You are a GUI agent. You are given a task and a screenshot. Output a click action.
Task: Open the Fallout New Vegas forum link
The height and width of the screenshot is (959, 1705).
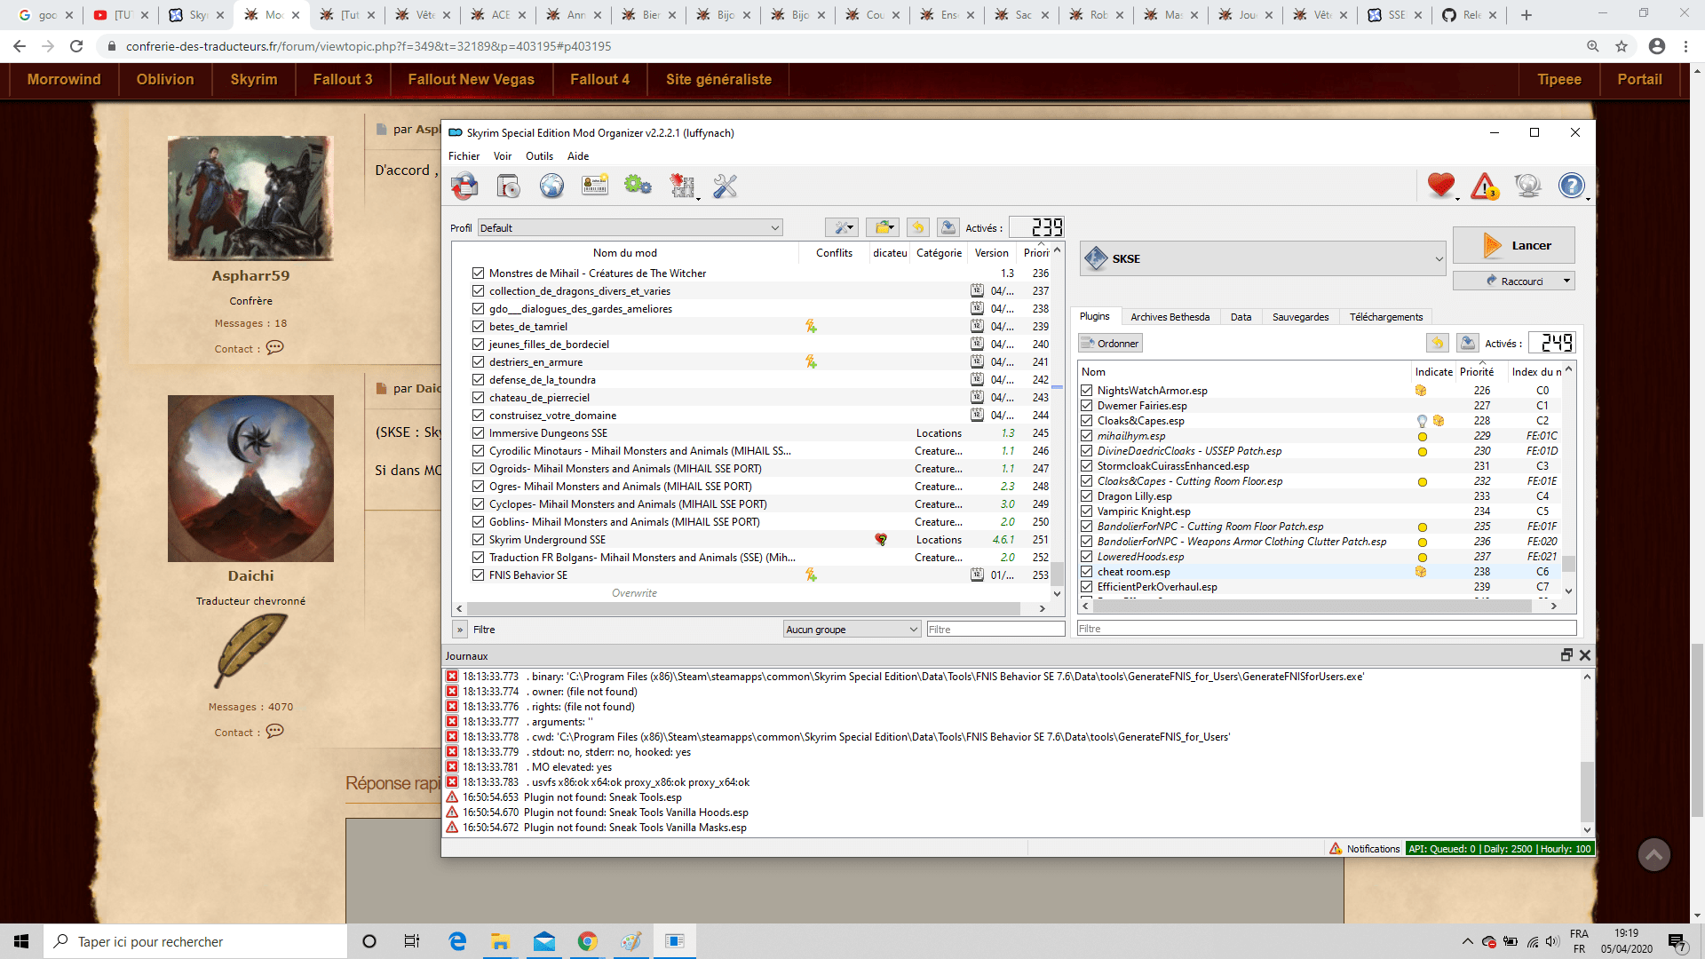coord(471,79)
